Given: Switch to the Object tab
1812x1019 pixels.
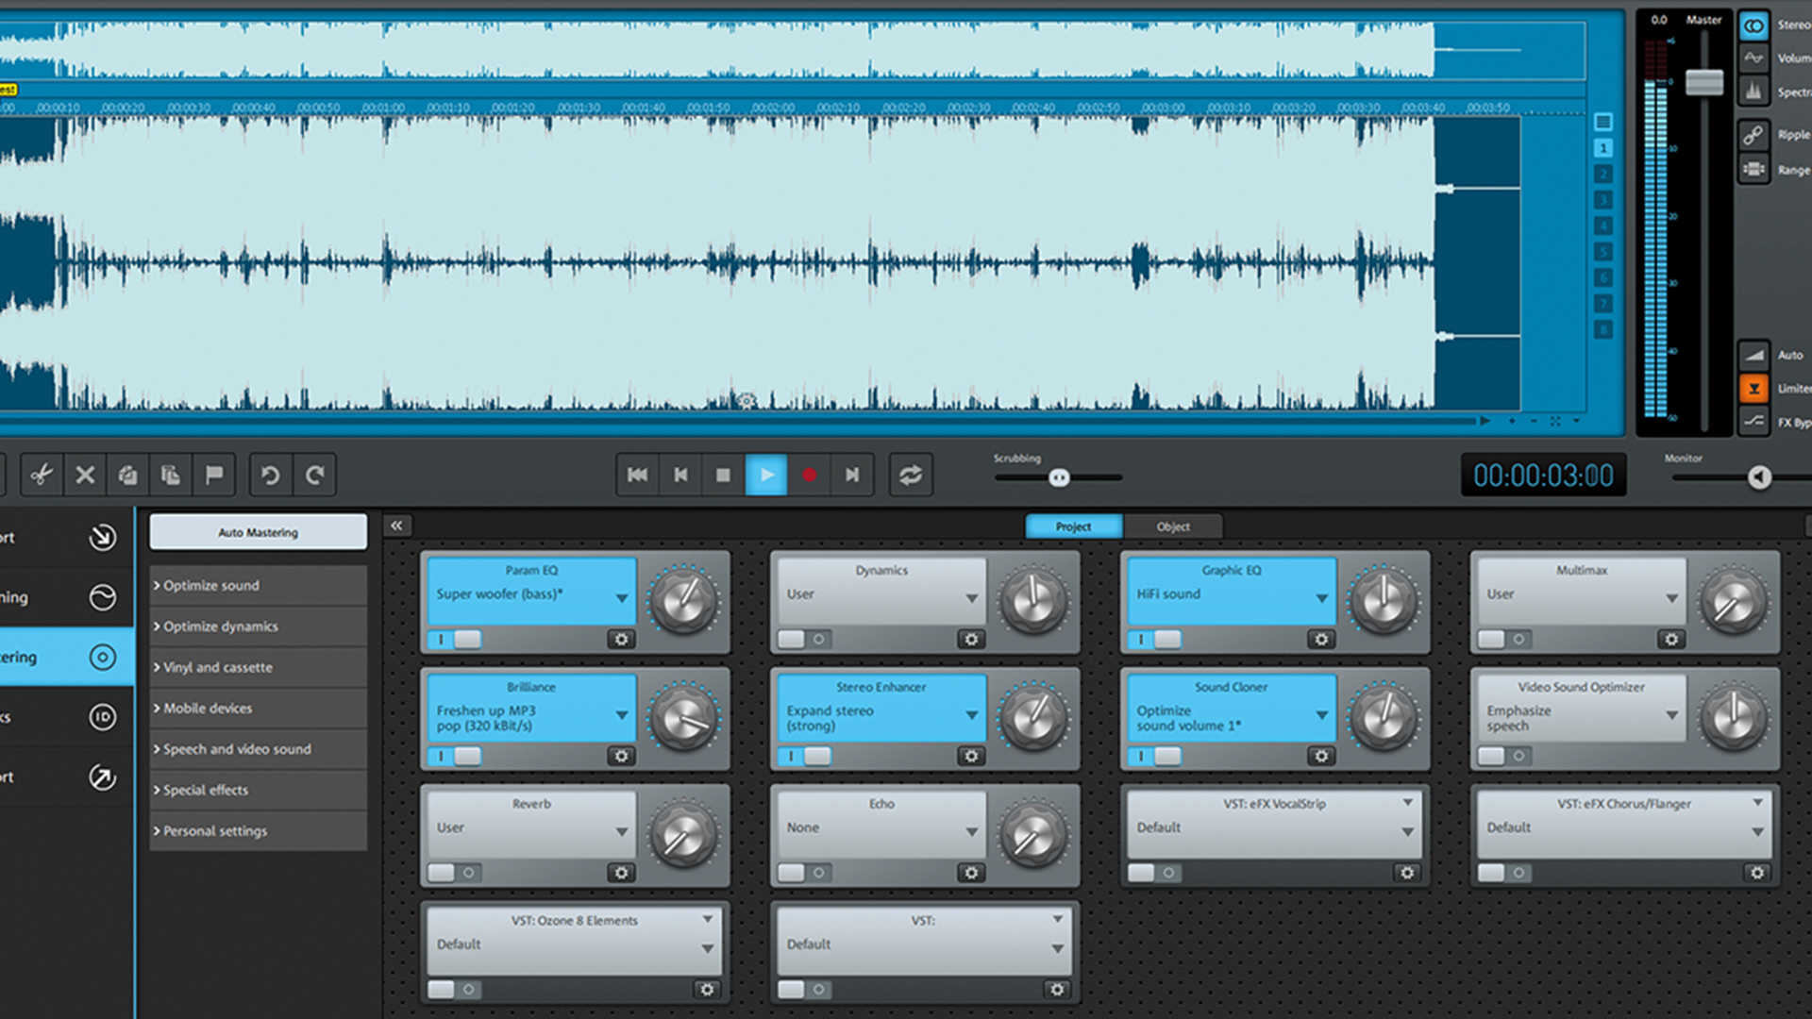Looking at the screenshot, I should click(x=1173, y=526).
